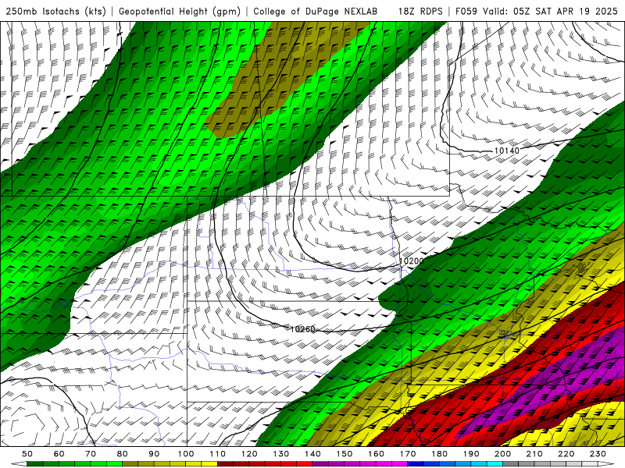Click the 'Valid: 05Z SAT APR 19 2025' text
Screen dimensions: 625x468
click(550, 11)
